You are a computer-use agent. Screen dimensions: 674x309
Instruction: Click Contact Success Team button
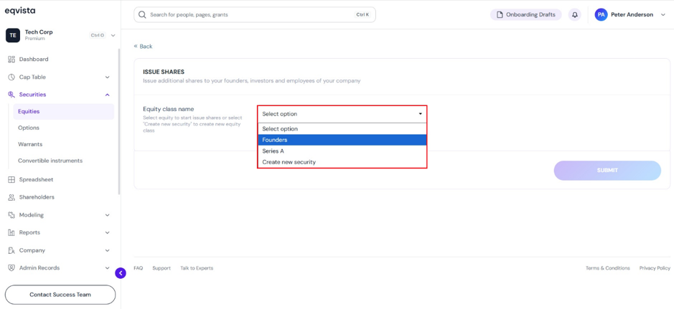tap(60, 295)
